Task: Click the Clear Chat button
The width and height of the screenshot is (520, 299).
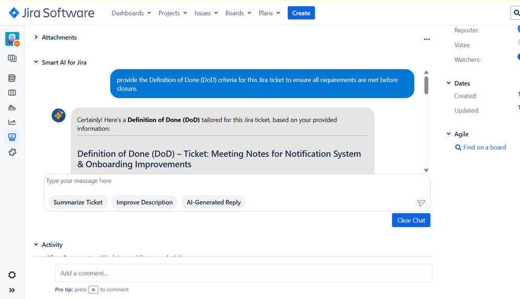Action: 411,220
